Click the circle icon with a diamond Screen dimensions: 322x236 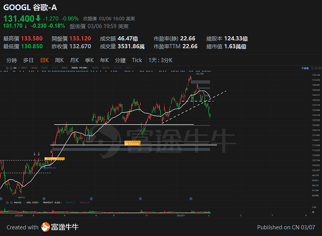coord(320,68)
